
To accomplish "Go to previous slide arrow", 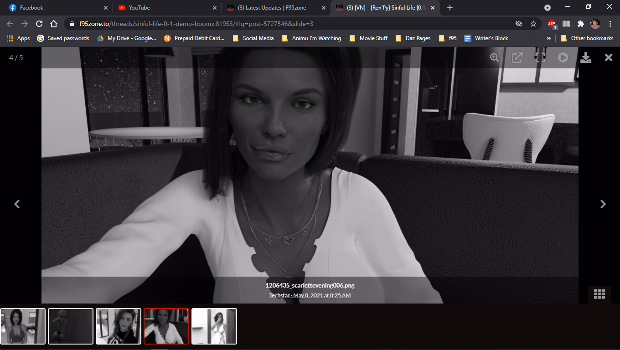I will 17,204.
